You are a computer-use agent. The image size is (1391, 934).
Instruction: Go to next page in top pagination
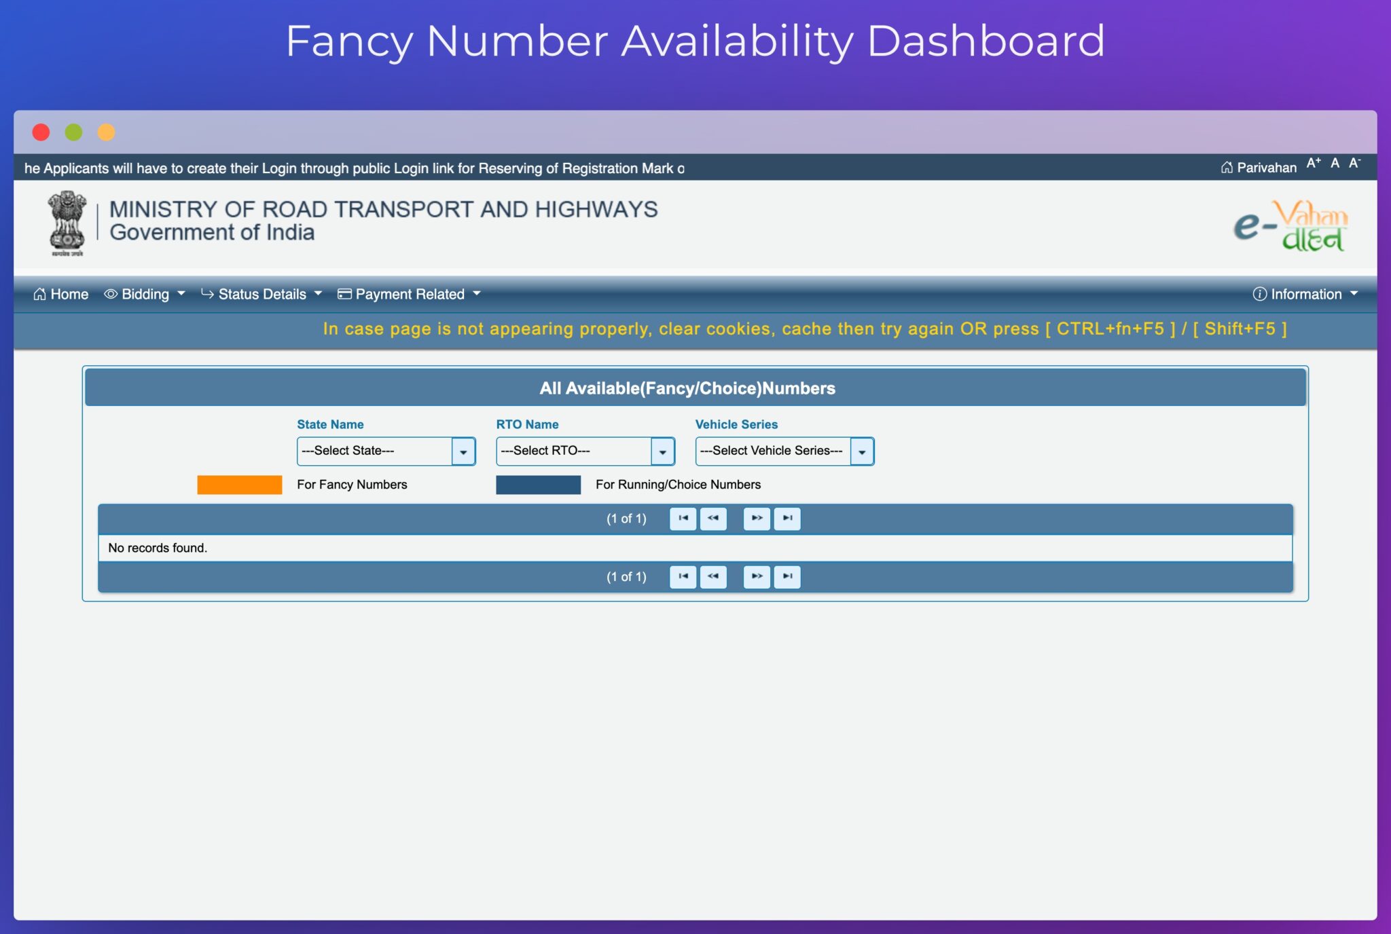(756, 519)
